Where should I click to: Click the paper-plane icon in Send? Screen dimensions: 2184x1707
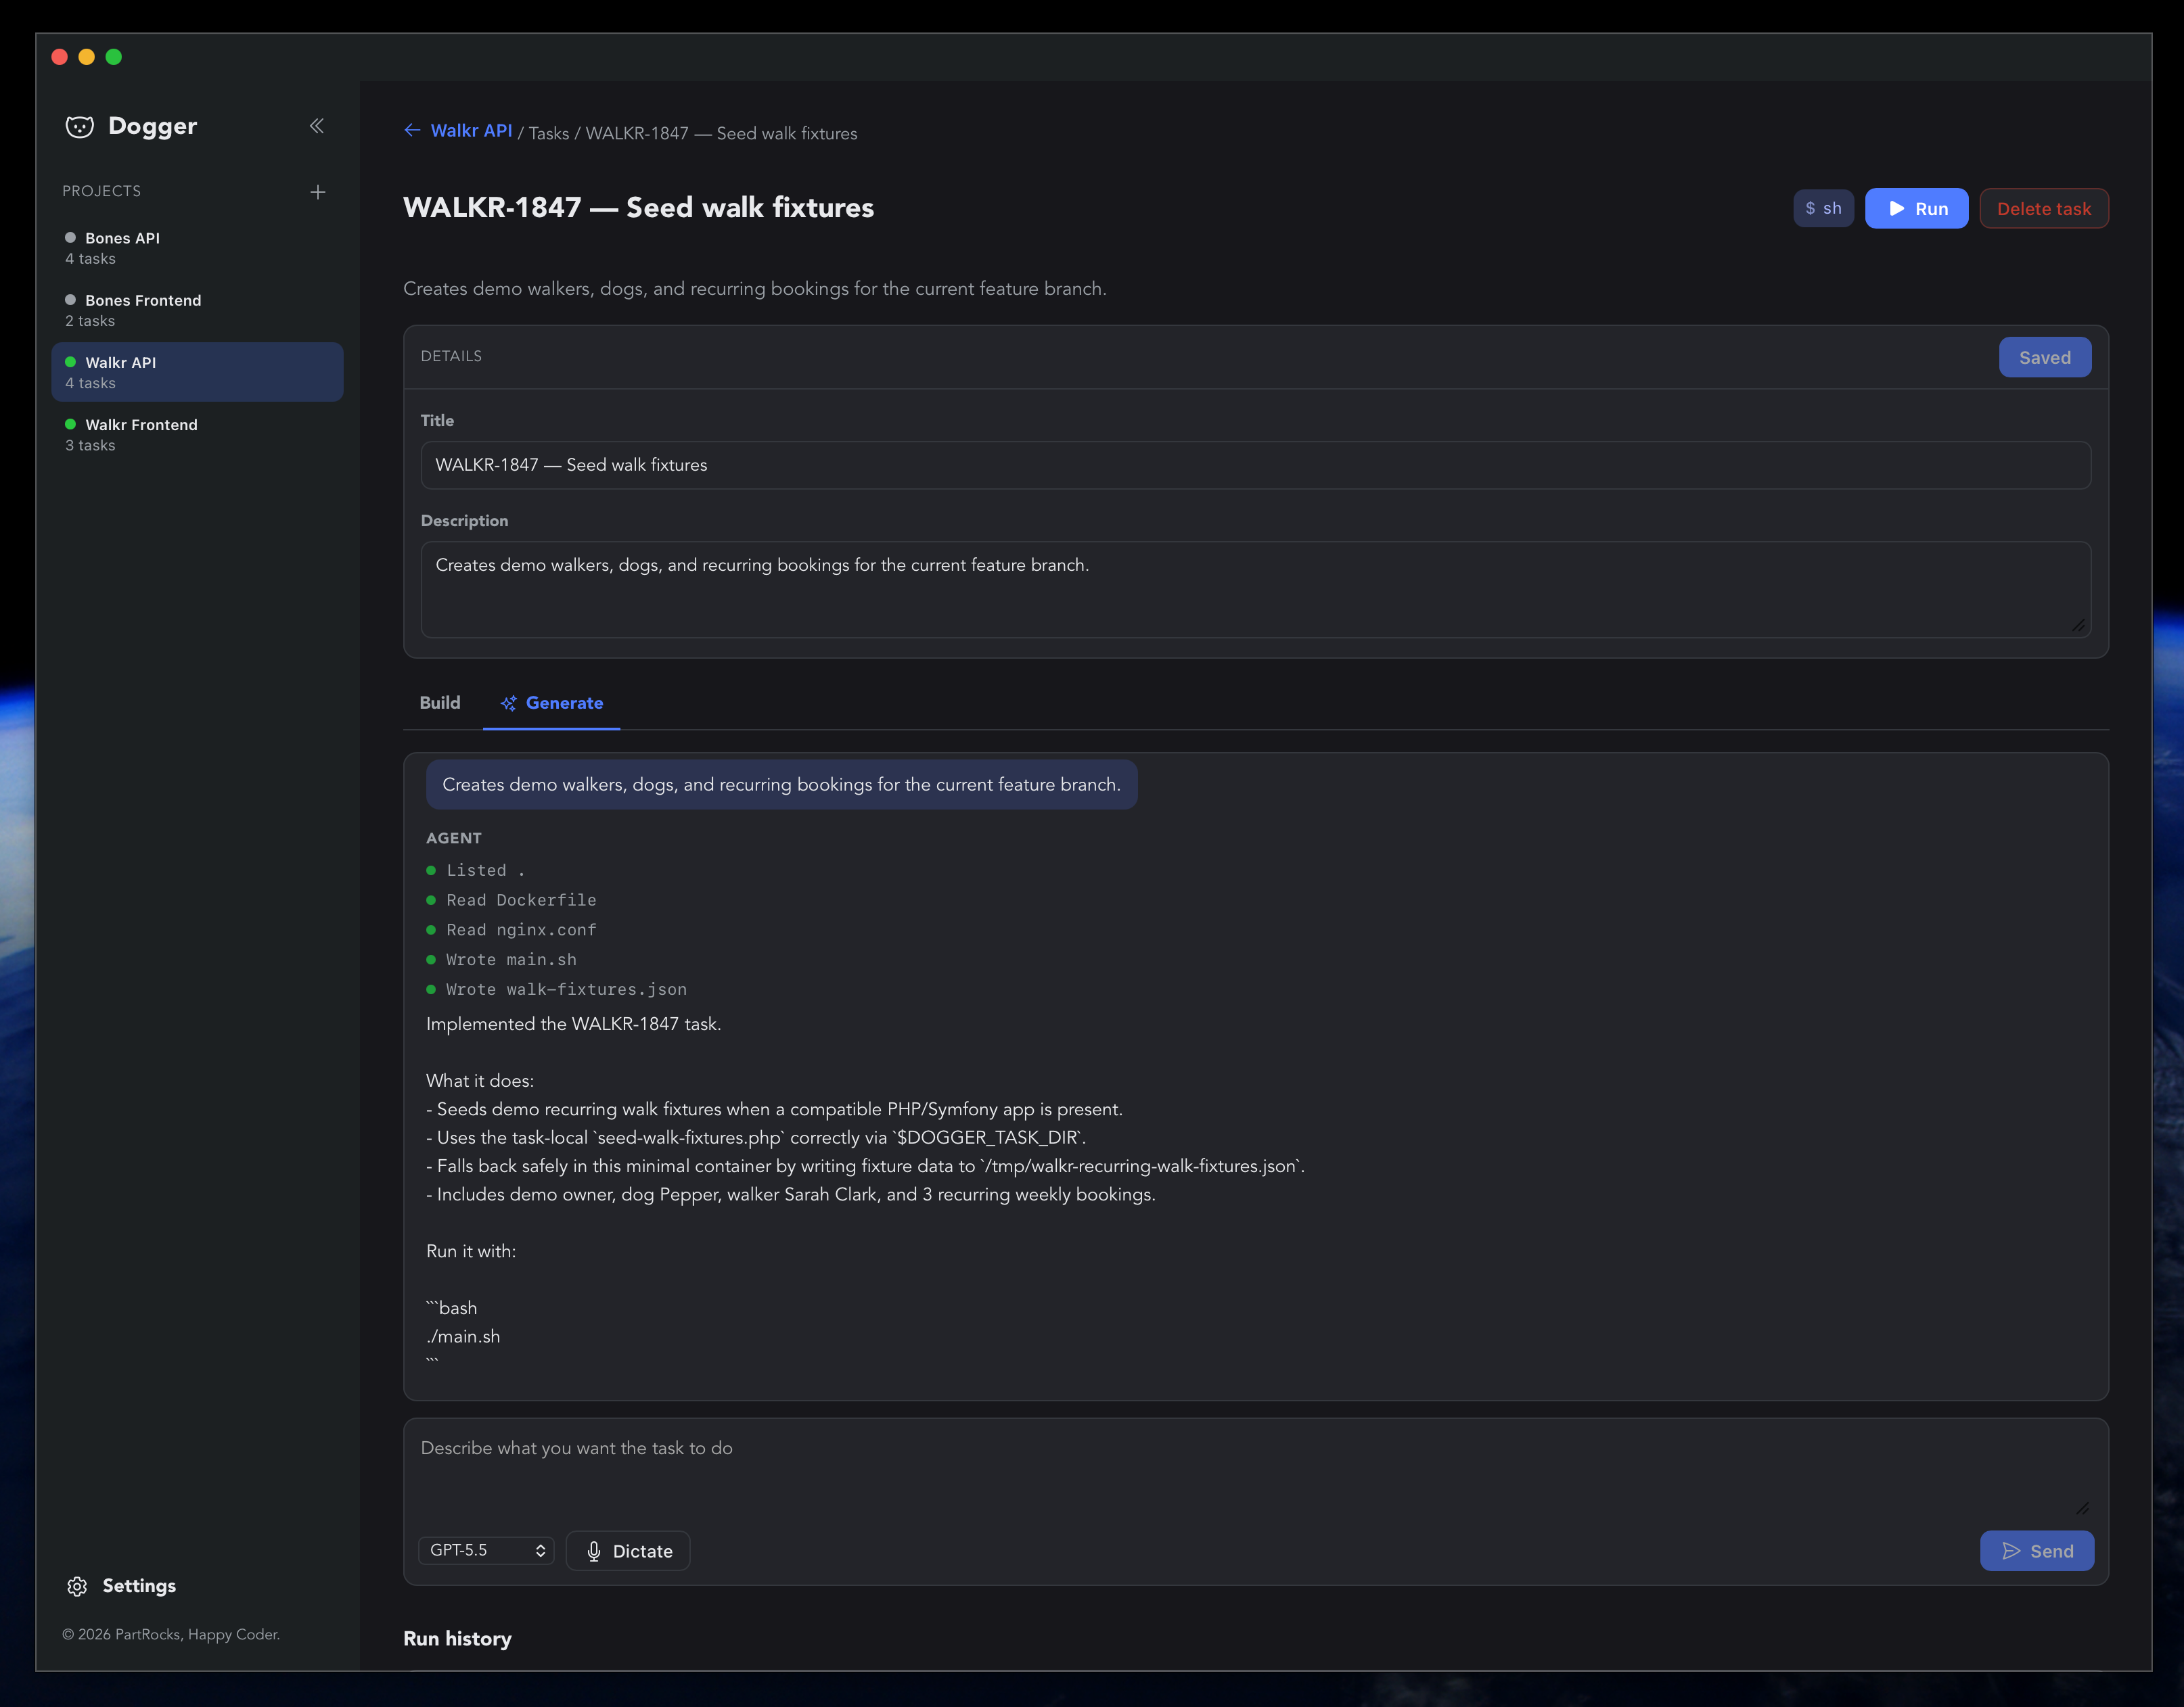[2011, 1551]
